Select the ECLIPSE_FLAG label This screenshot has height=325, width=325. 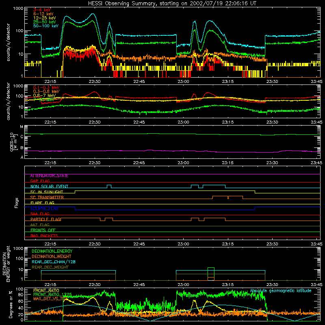[44, 208]
